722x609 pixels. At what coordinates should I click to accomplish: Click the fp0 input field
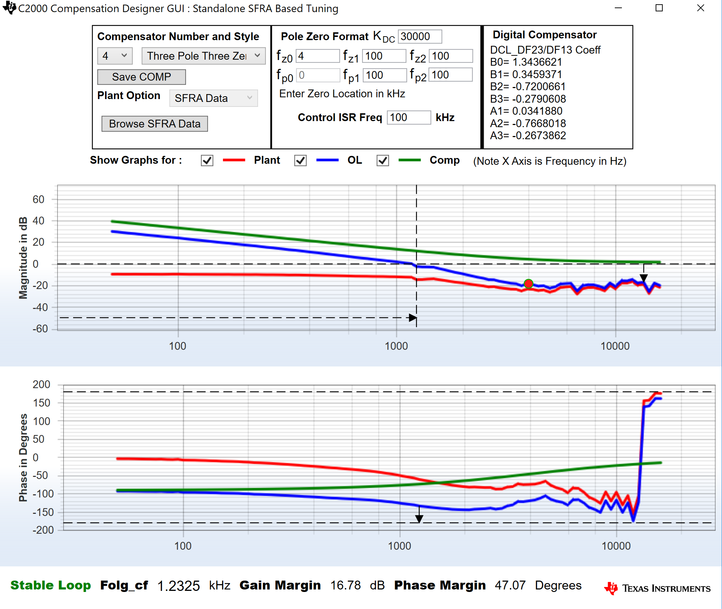[318, 75]
